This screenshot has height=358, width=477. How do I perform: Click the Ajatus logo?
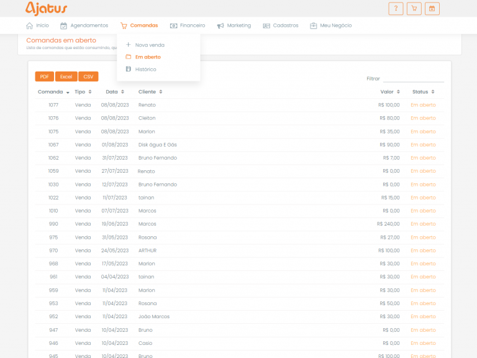coord(47,8)
